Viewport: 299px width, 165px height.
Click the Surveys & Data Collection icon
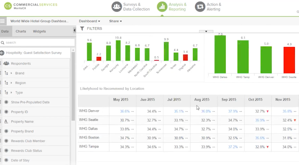pos(118,7)
